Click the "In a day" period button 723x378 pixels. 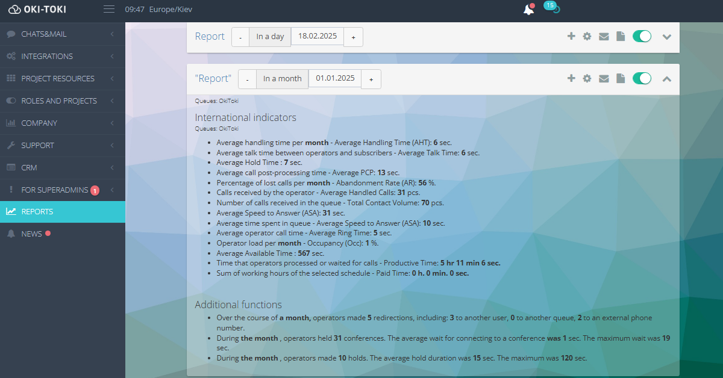tap(270, 37)
